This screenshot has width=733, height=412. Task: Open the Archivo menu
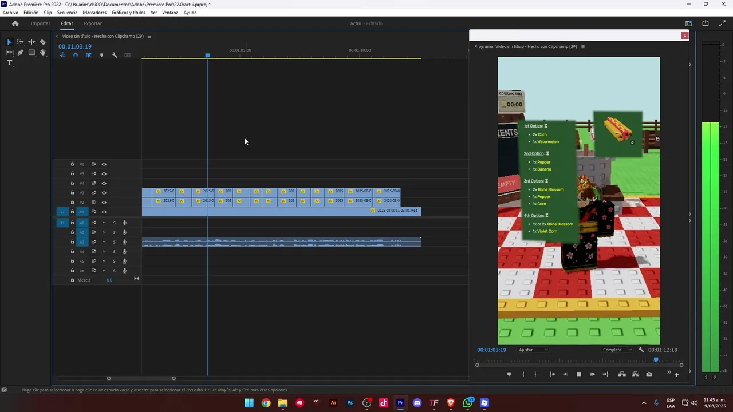tap(10, 13)
